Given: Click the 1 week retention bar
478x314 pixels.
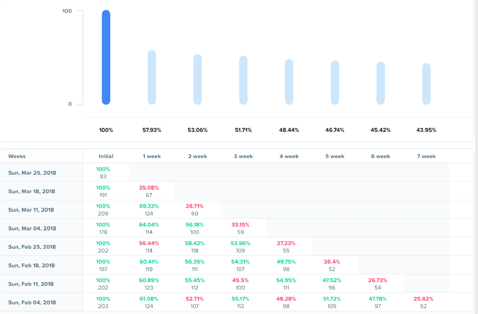Looking at the screenshot, I should (x=152, y=77).
